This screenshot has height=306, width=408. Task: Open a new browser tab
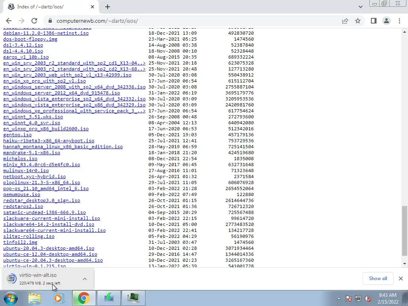108,7
